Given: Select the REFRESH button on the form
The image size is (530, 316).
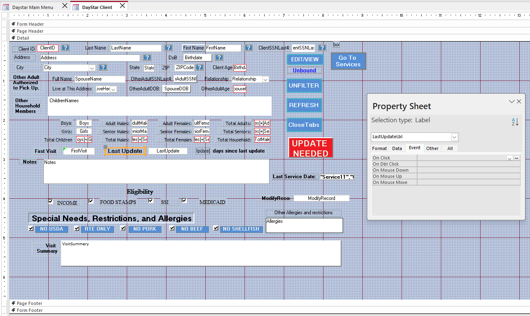Looking at the screenshot, I should coord(304,105).
